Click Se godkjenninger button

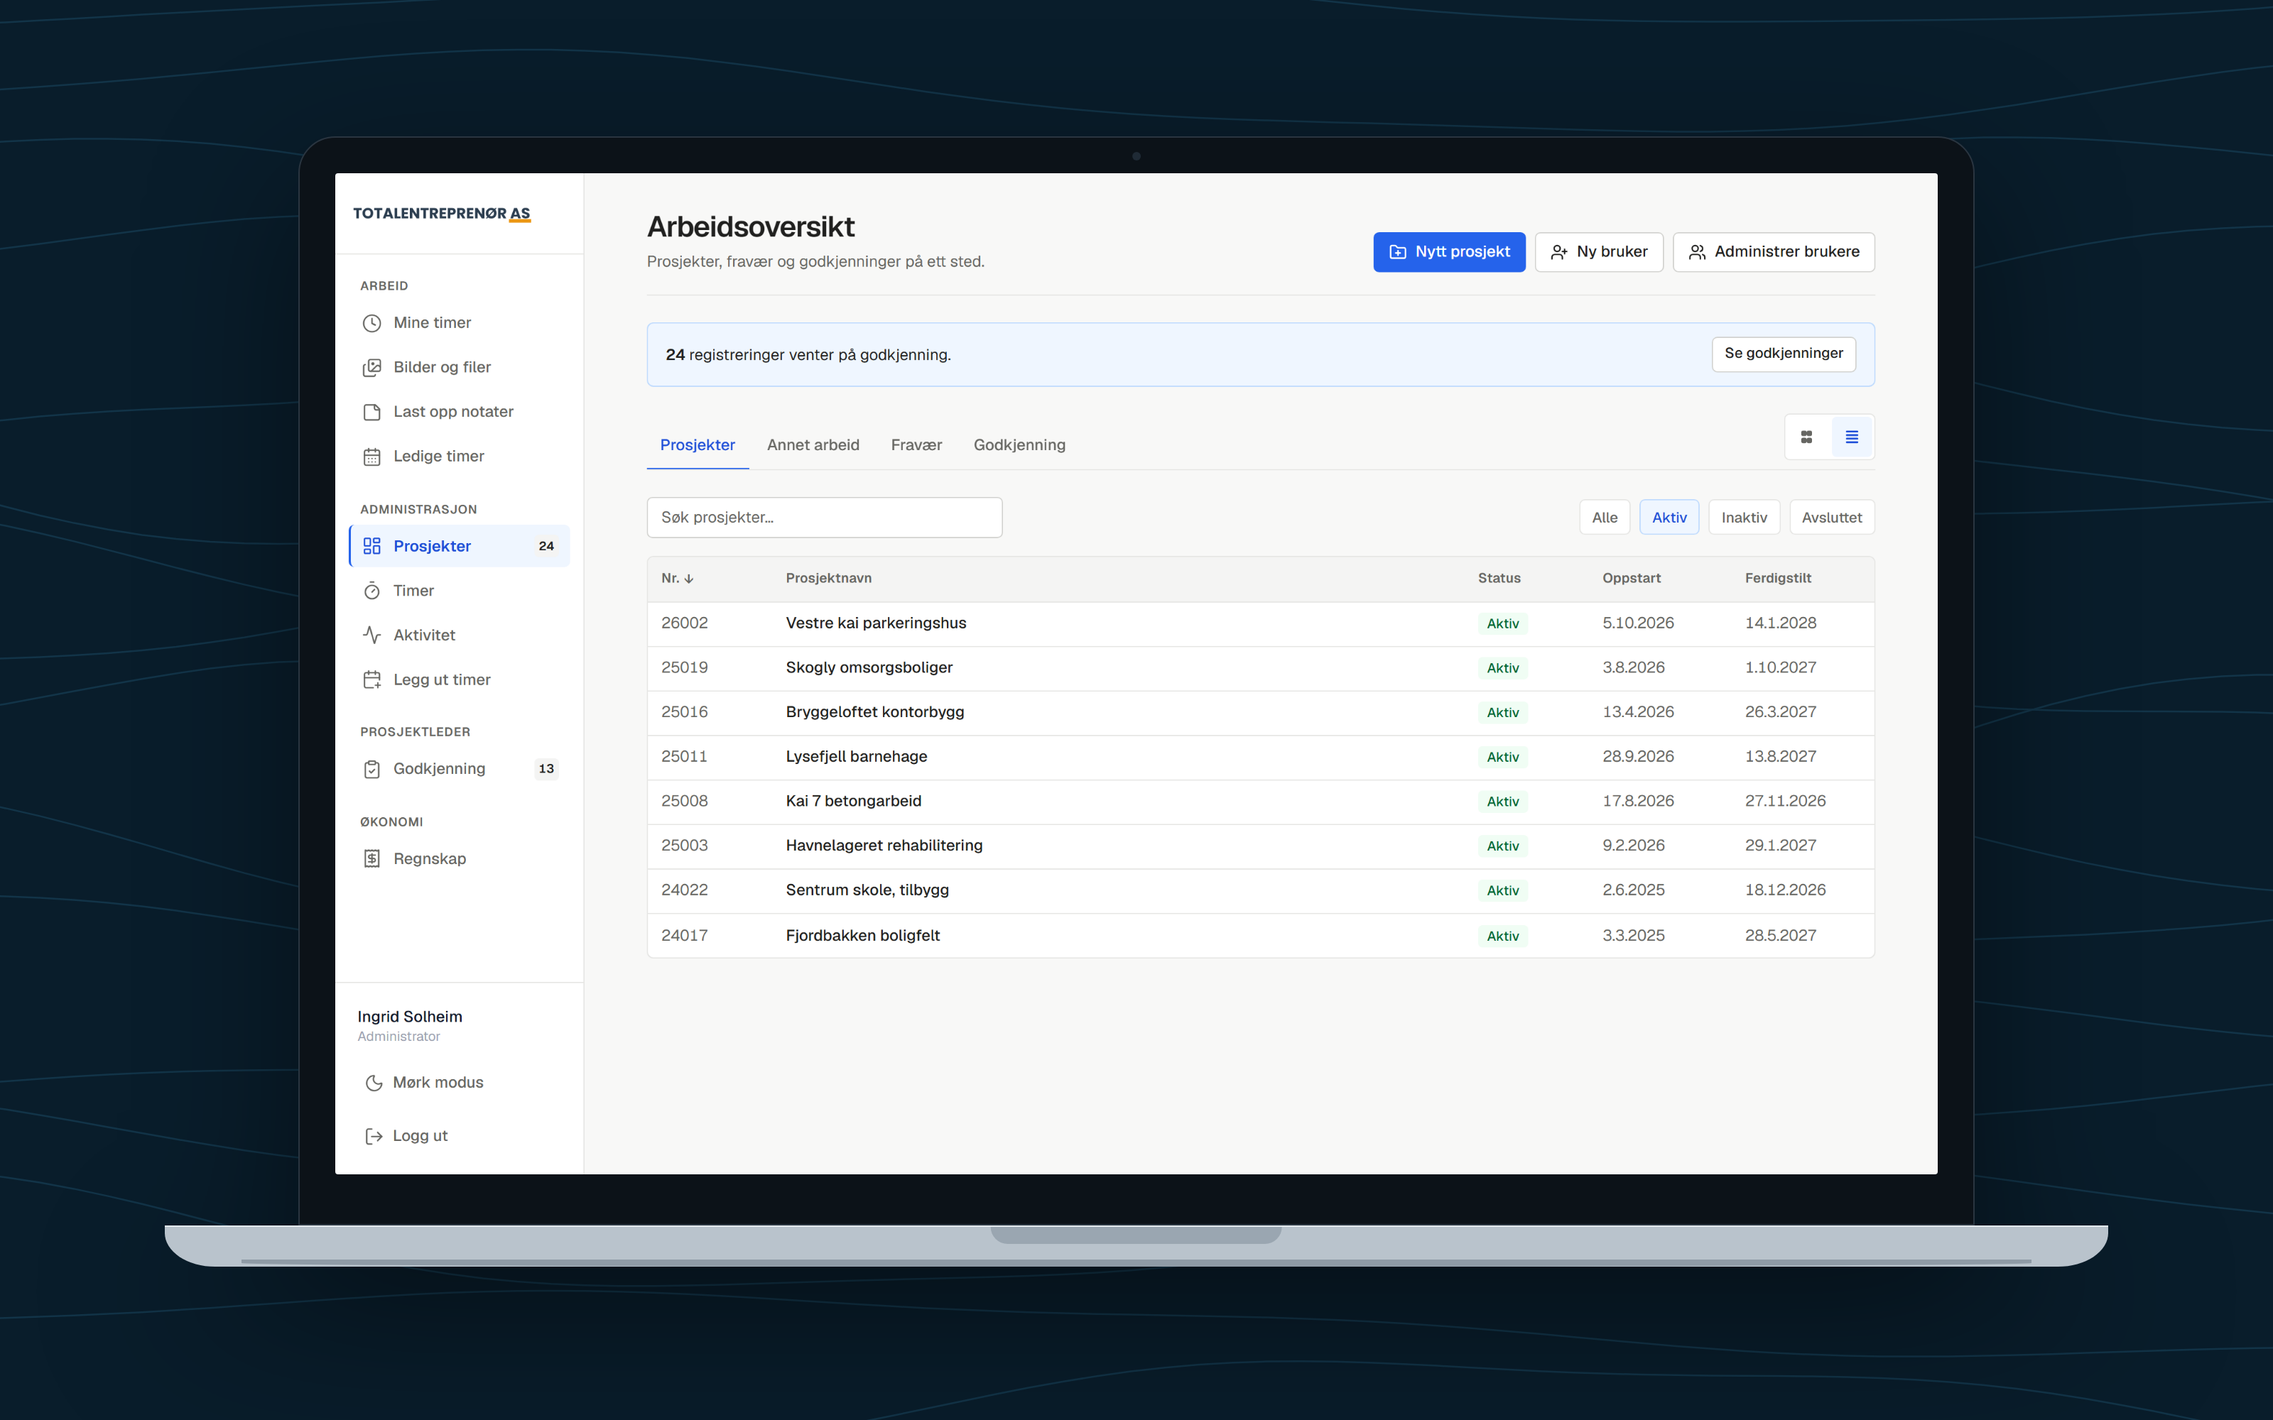click(x=1783, y=354)
